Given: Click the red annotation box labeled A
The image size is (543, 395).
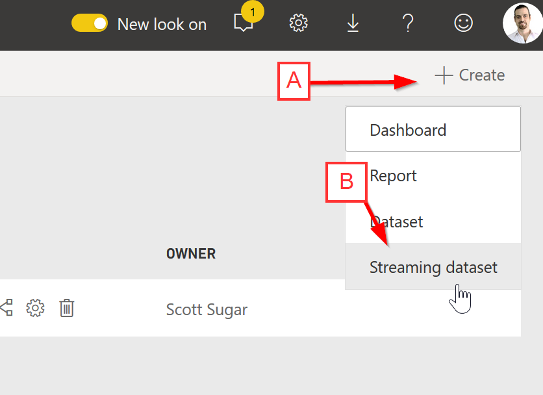Looking at the screenshot, I should (x=294, y=81).
